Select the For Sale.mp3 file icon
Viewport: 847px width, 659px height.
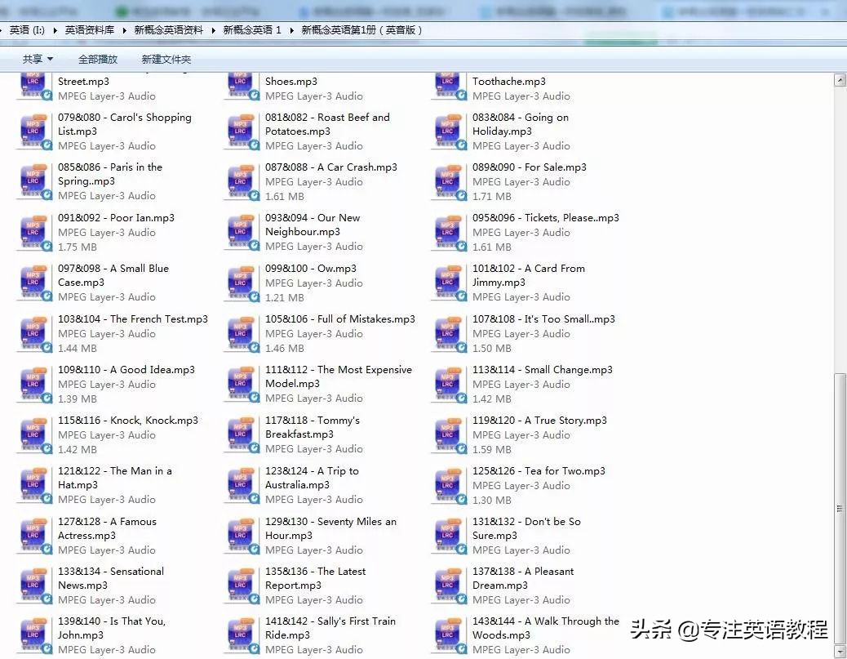pyautogui.click(x=448, y=181)
